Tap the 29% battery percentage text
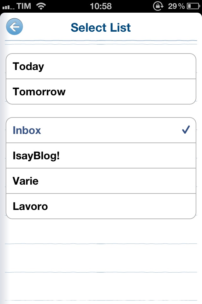 point(176,6)
